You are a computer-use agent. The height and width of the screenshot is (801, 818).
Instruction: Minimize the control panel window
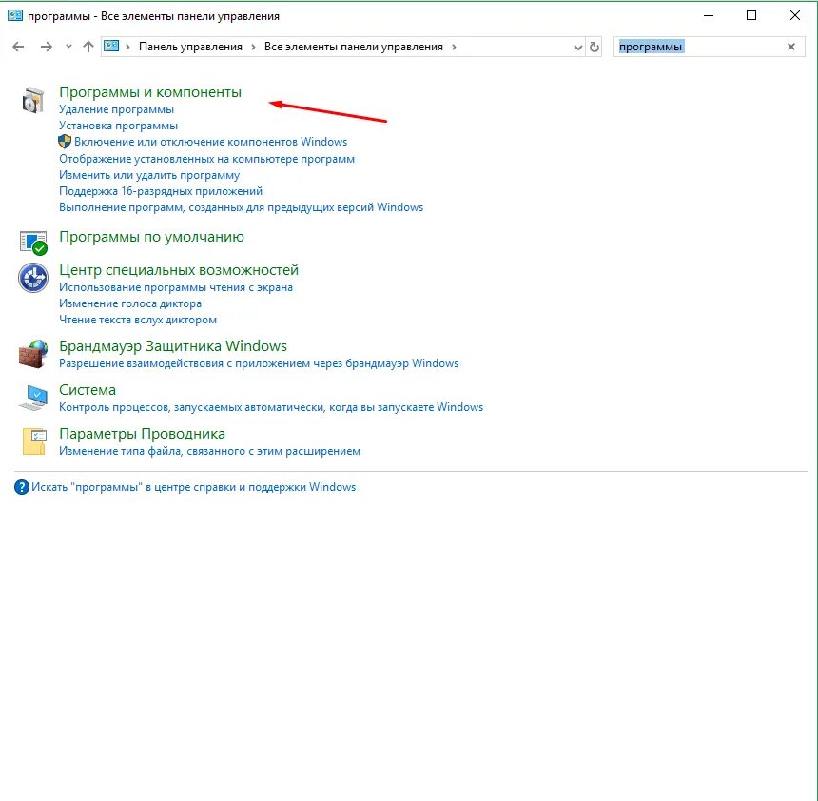[709, 15]
